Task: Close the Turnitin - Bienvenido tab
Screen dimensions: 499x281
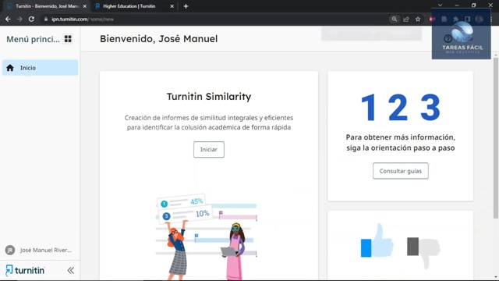Action: pos(85,6)
